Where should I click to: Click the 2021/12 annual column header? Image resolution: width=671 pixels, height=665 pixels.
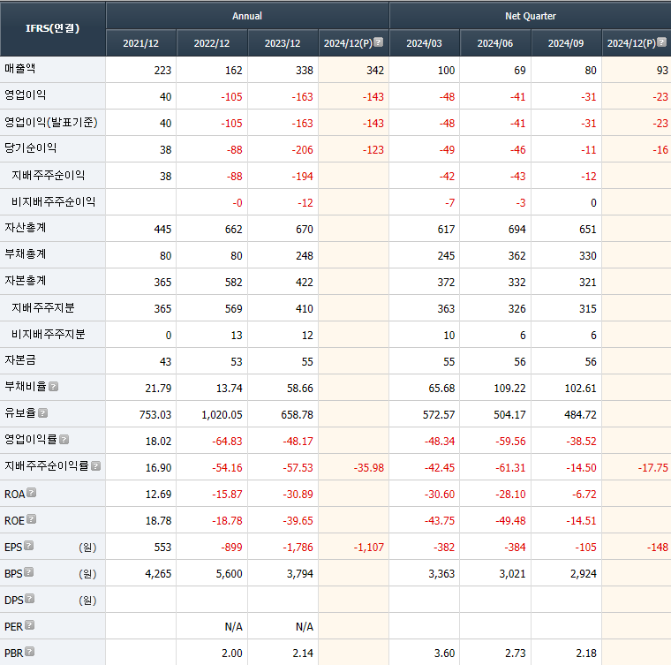140,43
